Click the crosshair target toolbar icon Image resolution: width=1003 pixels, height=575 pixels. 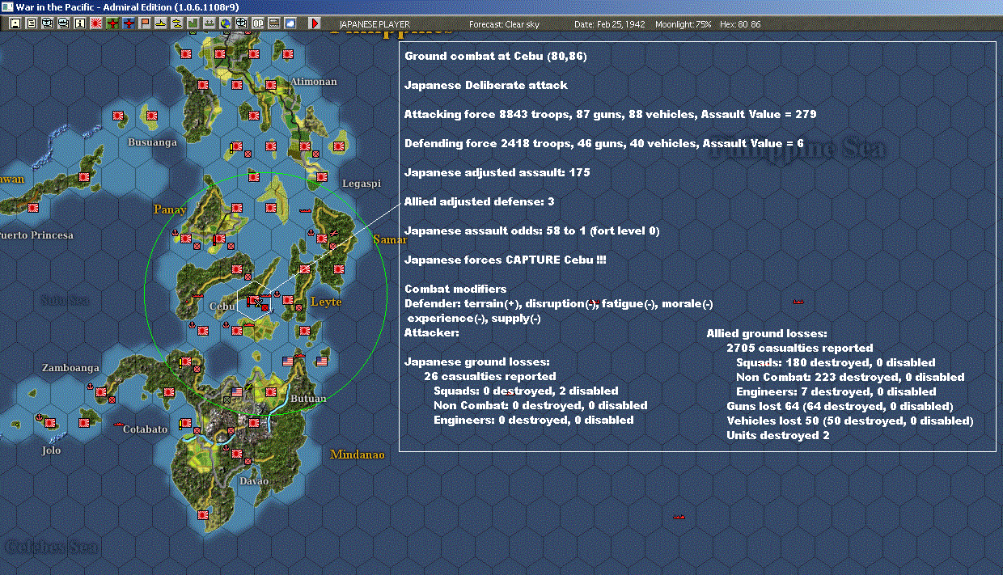[241, 23]
